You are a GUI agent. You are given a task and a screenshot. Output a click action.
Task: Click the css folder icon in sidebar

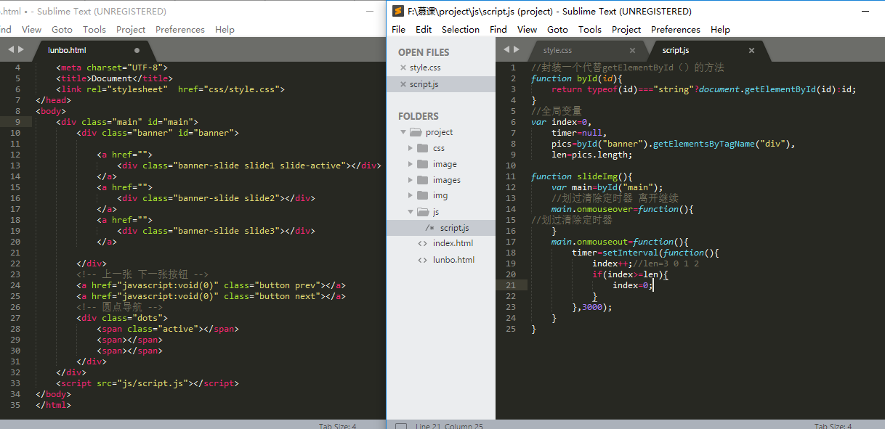coord(422,148)
